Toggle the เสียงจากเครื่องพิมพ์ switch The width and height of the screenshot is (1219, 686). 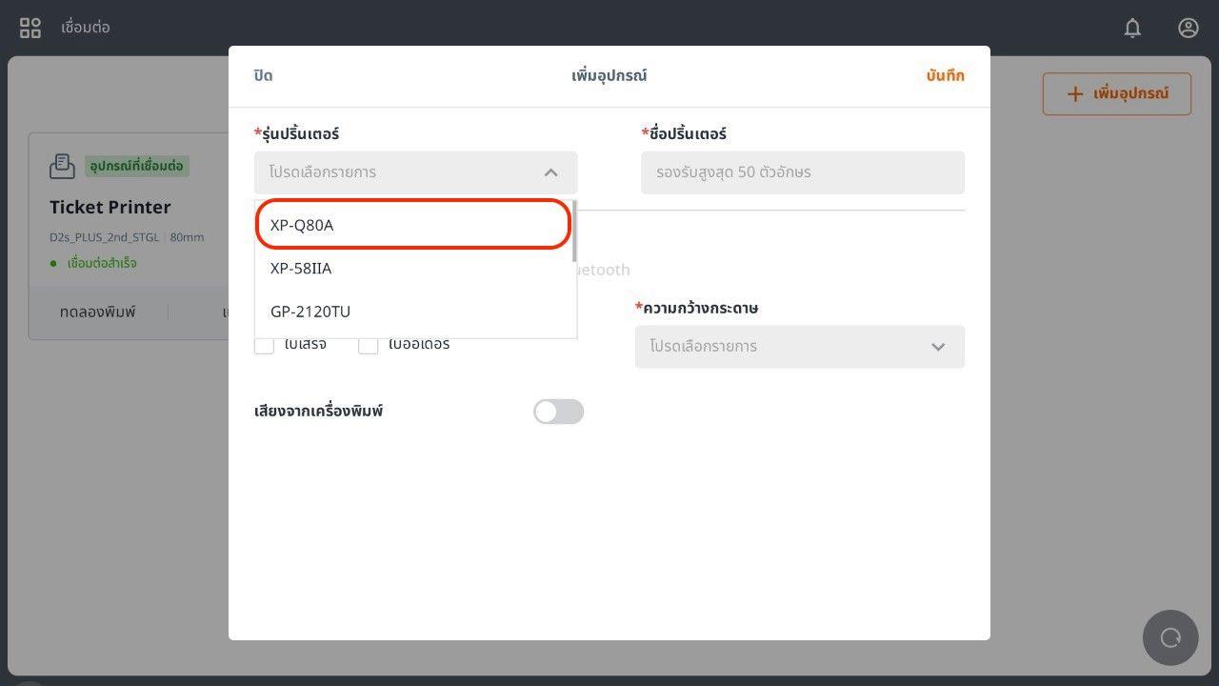point(558,412)
